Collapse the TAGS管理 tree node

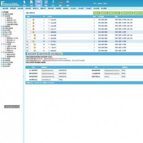pos(2,44)
